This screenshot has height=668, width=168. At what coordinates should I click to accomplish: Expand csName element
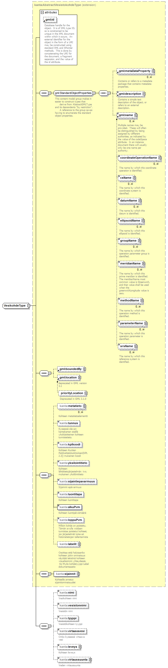[x=134, y=178]
